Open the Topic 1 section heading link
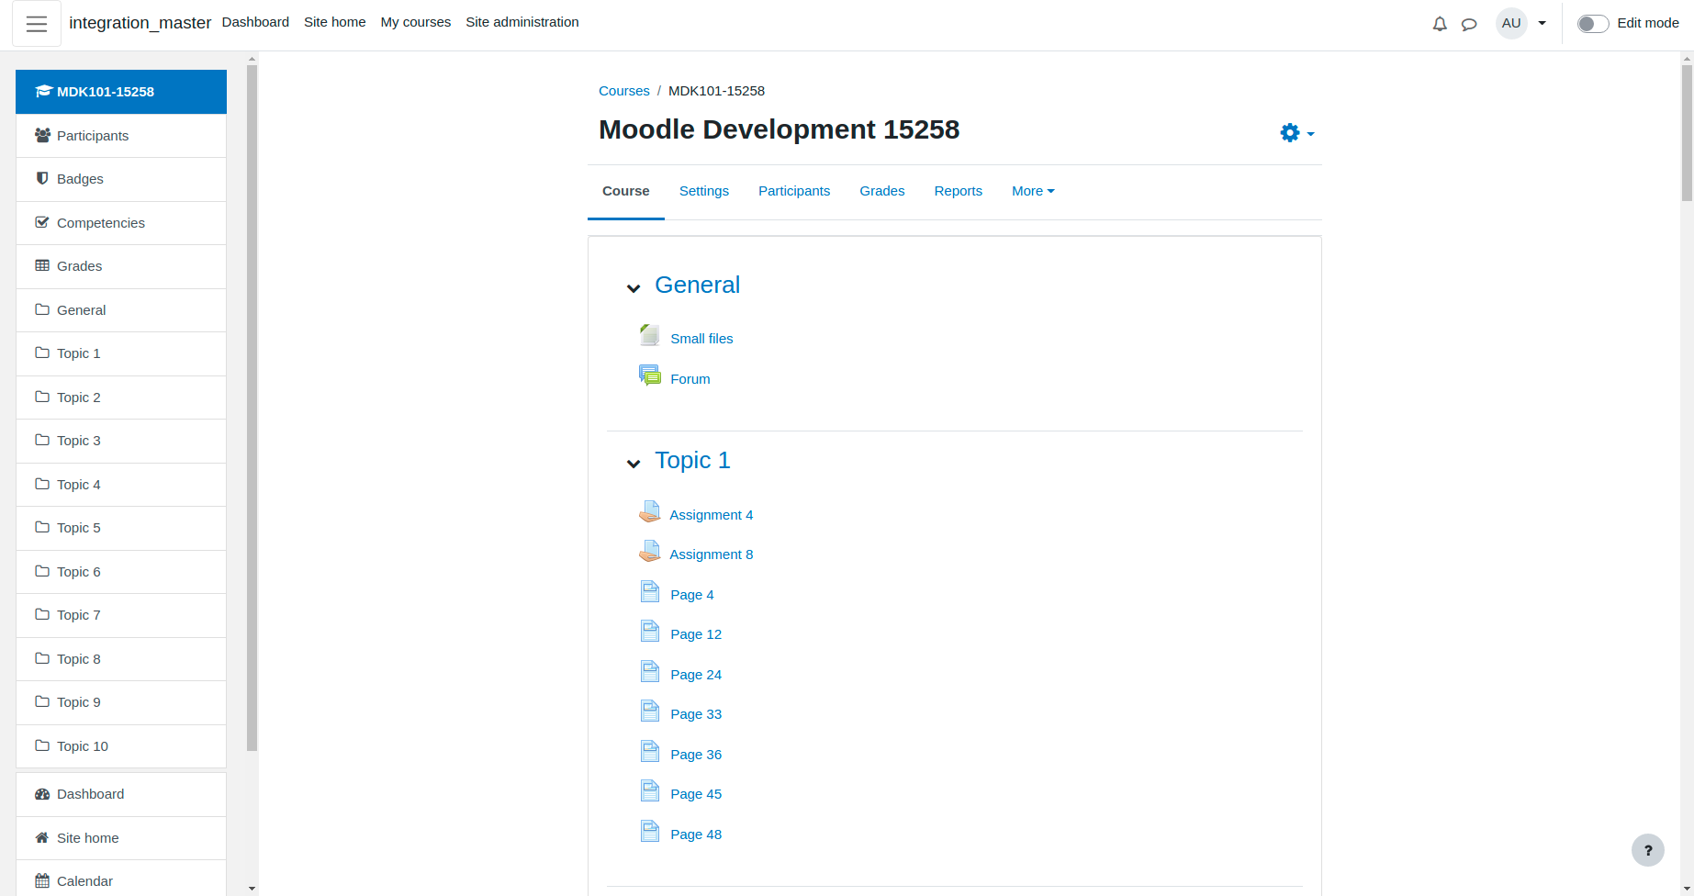The height and width of the screenshot is (896, 1694). click(x=693, y=460)
